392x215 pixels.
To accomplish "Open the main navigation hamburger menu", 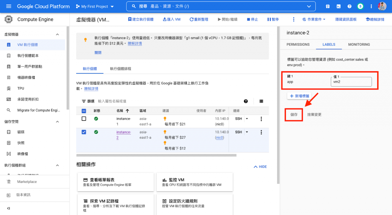I will (8, 6).
